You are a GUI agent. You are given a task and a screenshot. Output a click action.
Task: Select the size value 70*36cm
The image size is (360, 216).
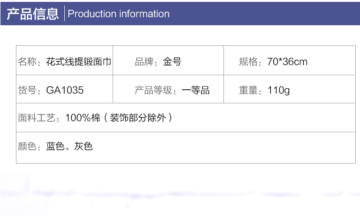(287, 62)
